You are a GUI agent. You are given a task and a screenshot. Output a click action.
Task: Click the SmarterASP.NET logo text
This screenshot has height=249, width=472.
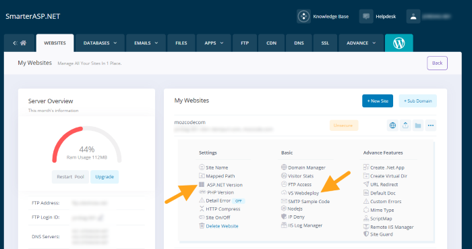click(33, 16)
